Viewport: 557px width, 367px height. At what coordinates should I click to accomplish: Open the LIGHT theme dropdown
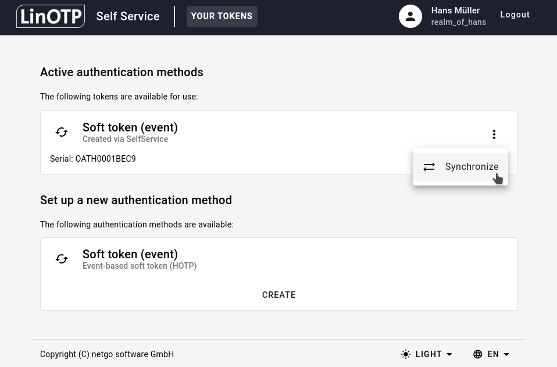point(429,354)
